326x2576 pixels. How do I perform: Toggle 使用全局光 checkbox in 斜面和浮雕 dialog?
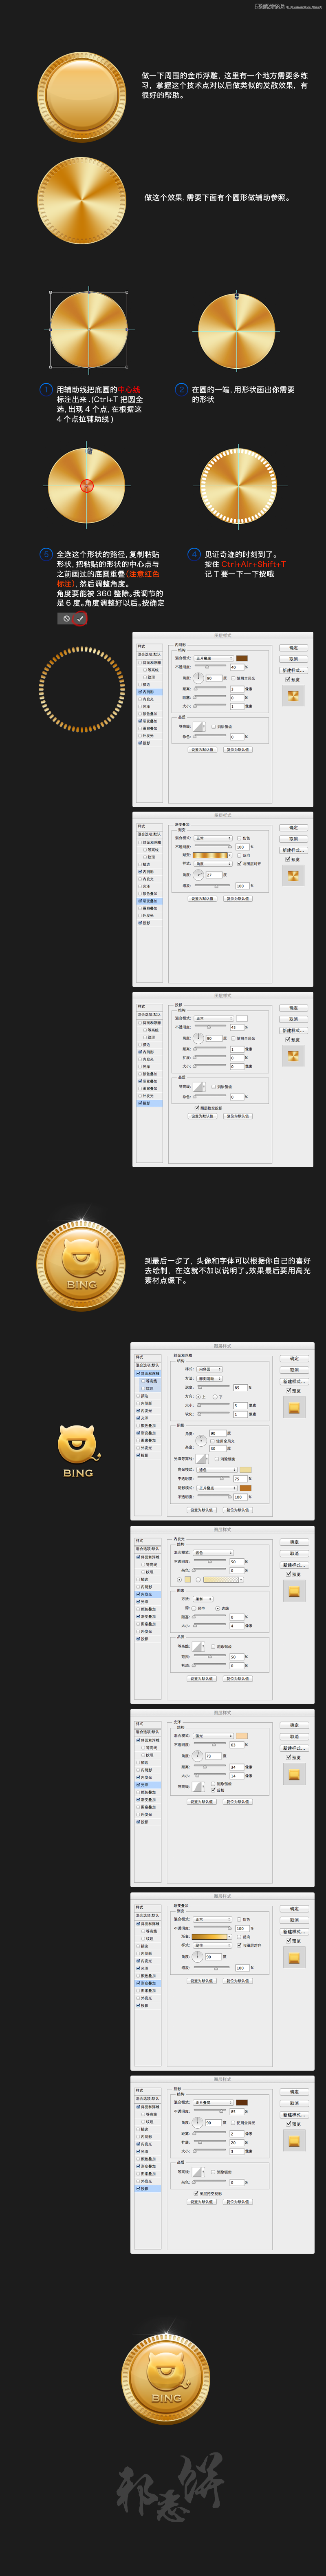[x=212, y=1441]
